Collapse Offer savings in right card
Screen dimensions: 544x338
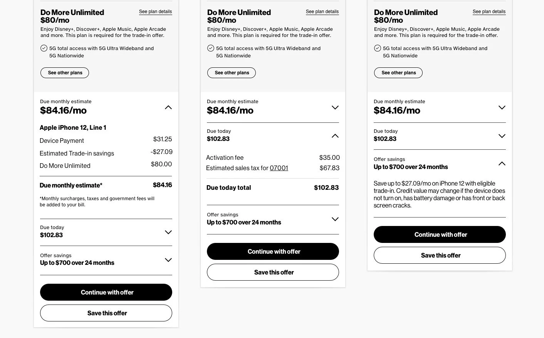(x=502, y=164)
